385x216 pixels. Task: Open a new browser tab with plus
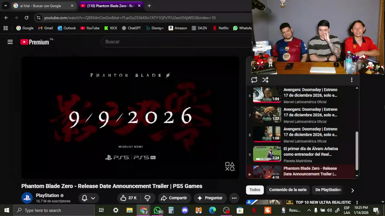point(149,6)
